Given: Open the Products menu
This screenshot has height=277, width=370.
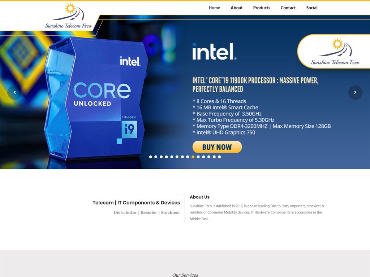Looking at the screenshot, I should 262,8.
